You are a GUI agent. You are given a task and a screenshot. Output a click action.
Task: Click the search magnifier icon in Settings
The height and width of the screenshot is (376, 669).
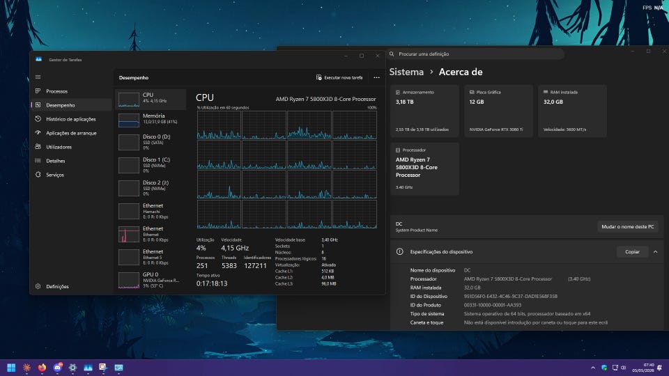point(392,54)
